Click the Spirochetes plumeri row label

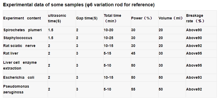pos(22,30)
